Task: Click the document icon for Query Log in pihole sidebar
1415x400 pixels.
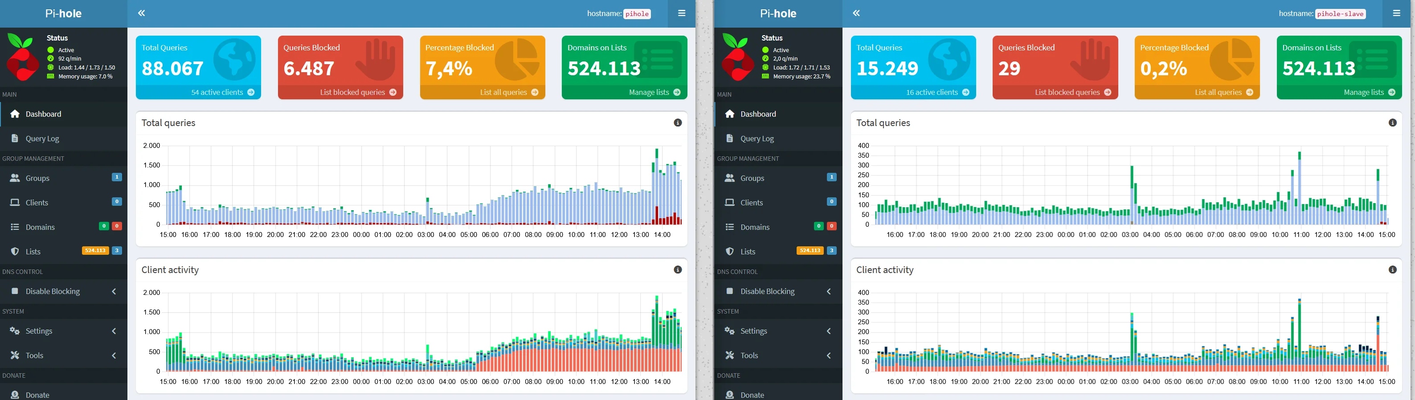Action: (x=15, y=139)
